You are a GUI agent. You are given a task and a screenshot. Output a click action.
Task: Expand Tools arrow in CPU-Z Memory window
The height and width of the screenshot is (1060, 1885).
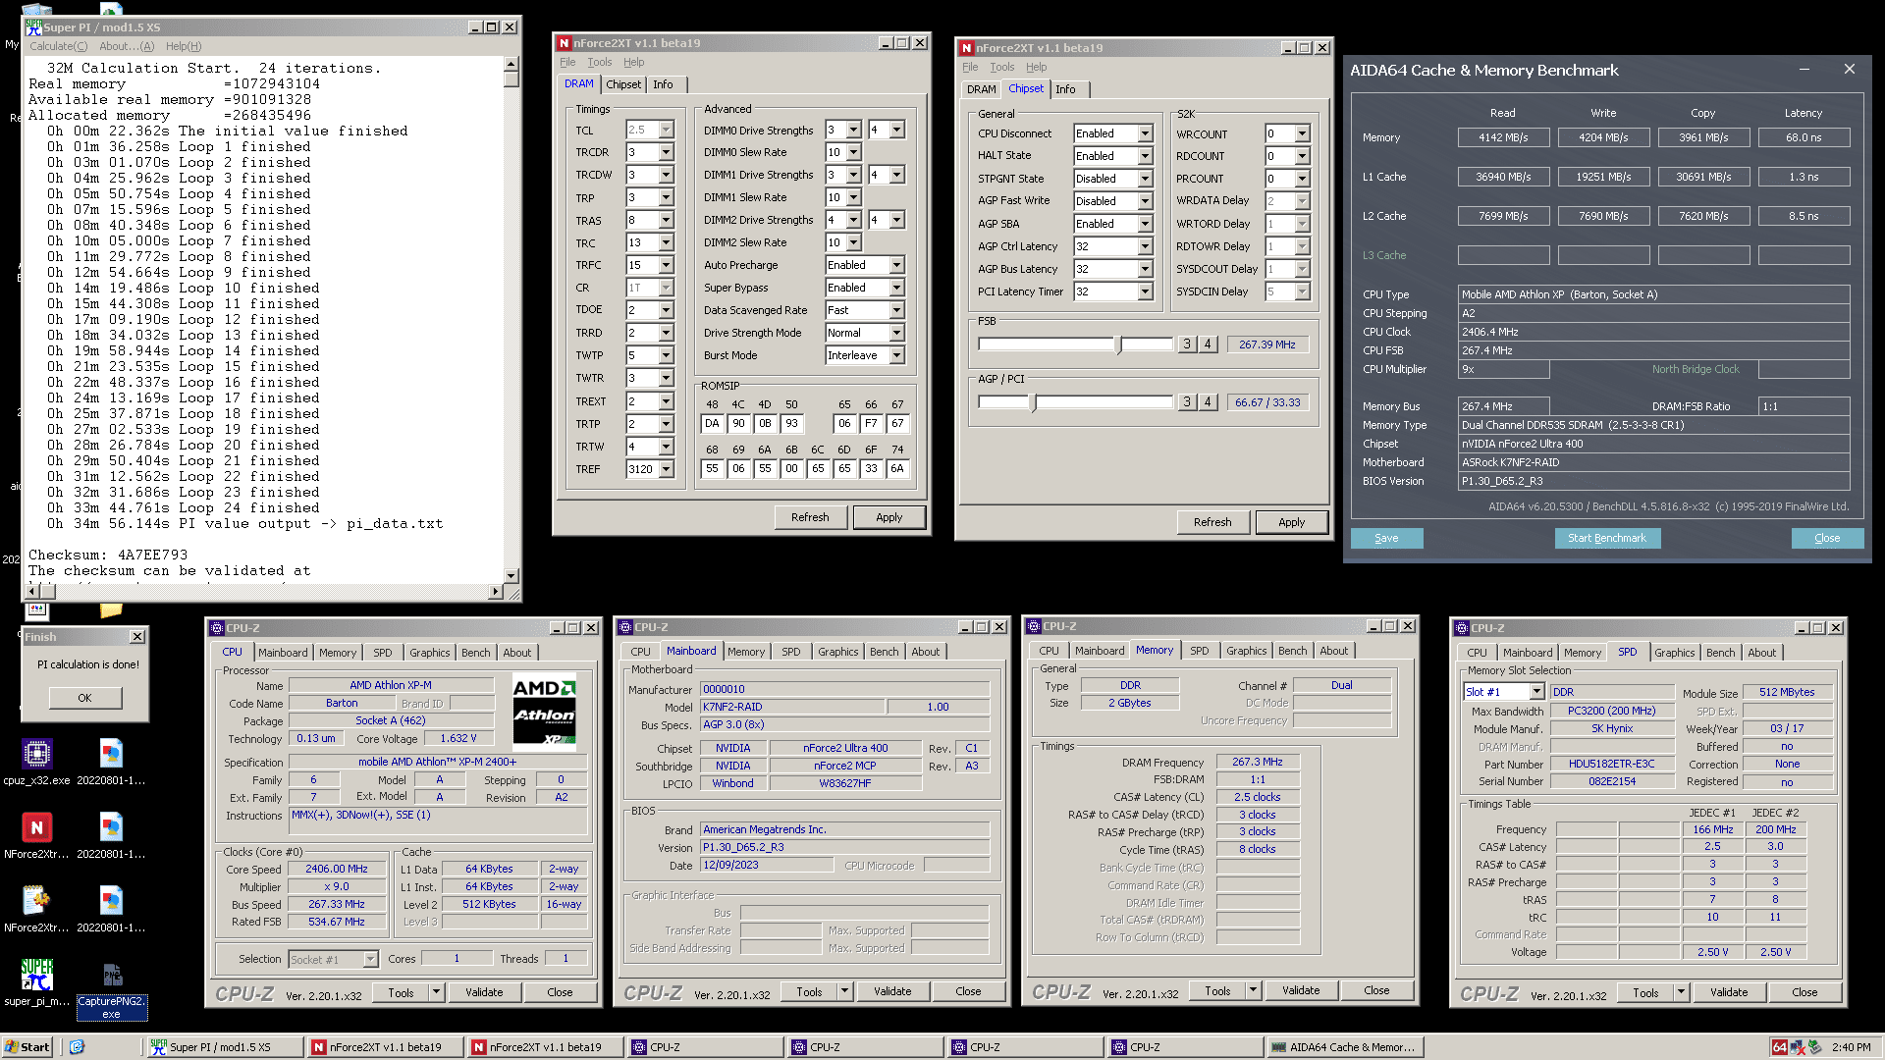(1253, 991)
